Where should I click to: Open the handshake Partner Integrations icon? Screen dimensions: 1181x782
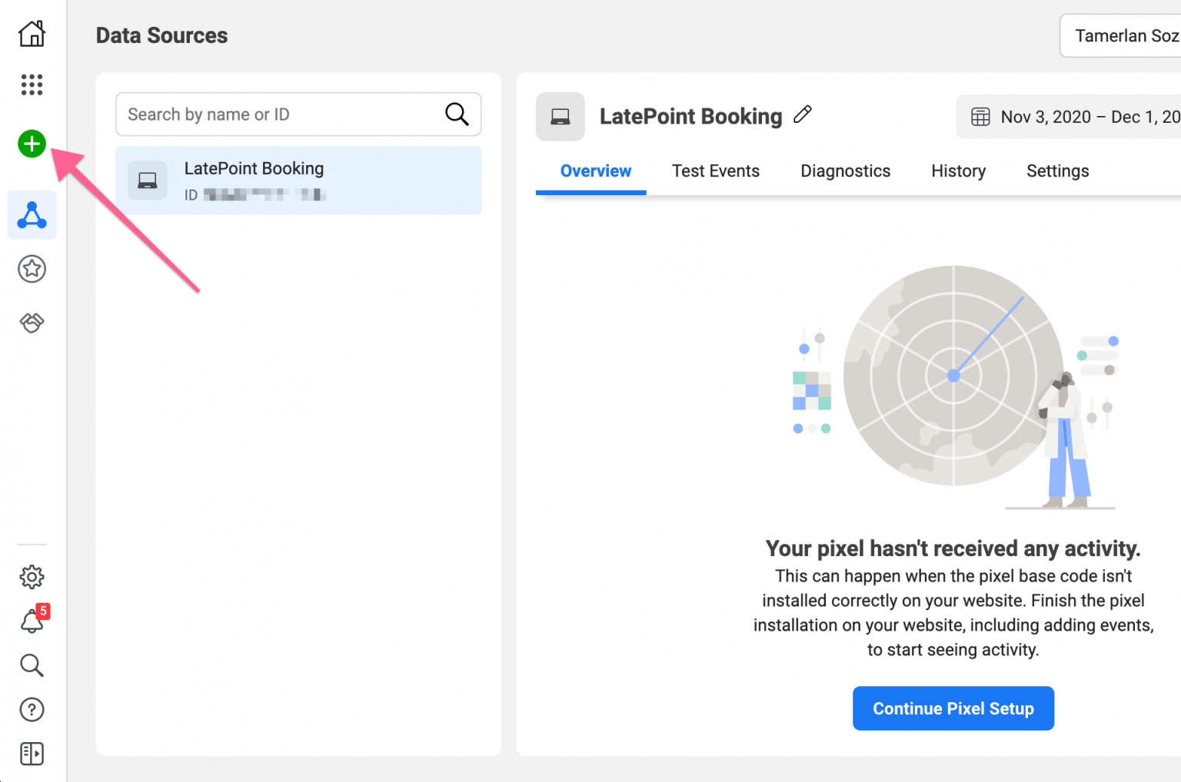coord(32,323)
